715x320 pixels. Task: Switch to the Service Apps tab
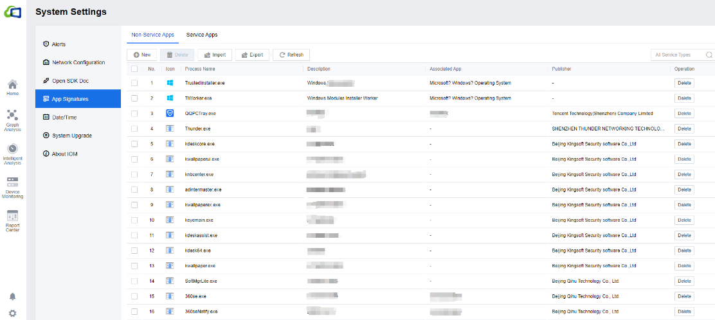(202, 35)
